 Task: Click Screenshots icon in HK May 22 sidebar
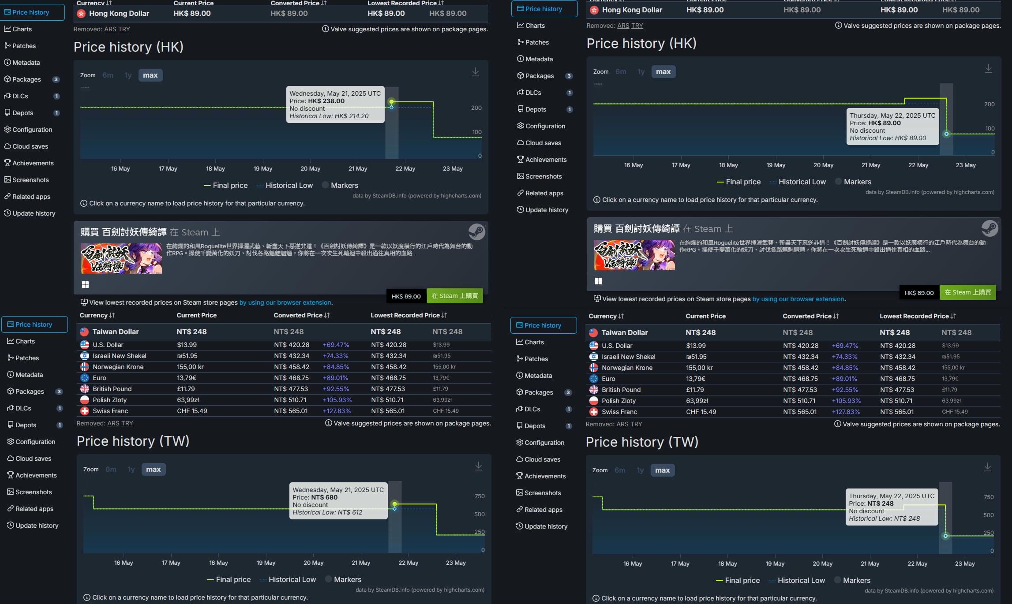click(x=521, y=176)
